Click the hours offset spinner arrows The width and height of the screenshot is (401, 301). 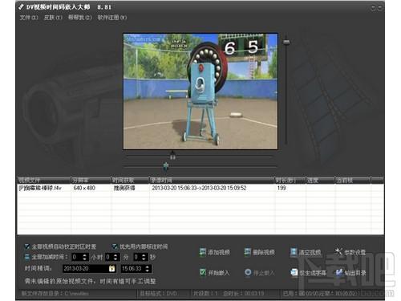click(85, 257)
